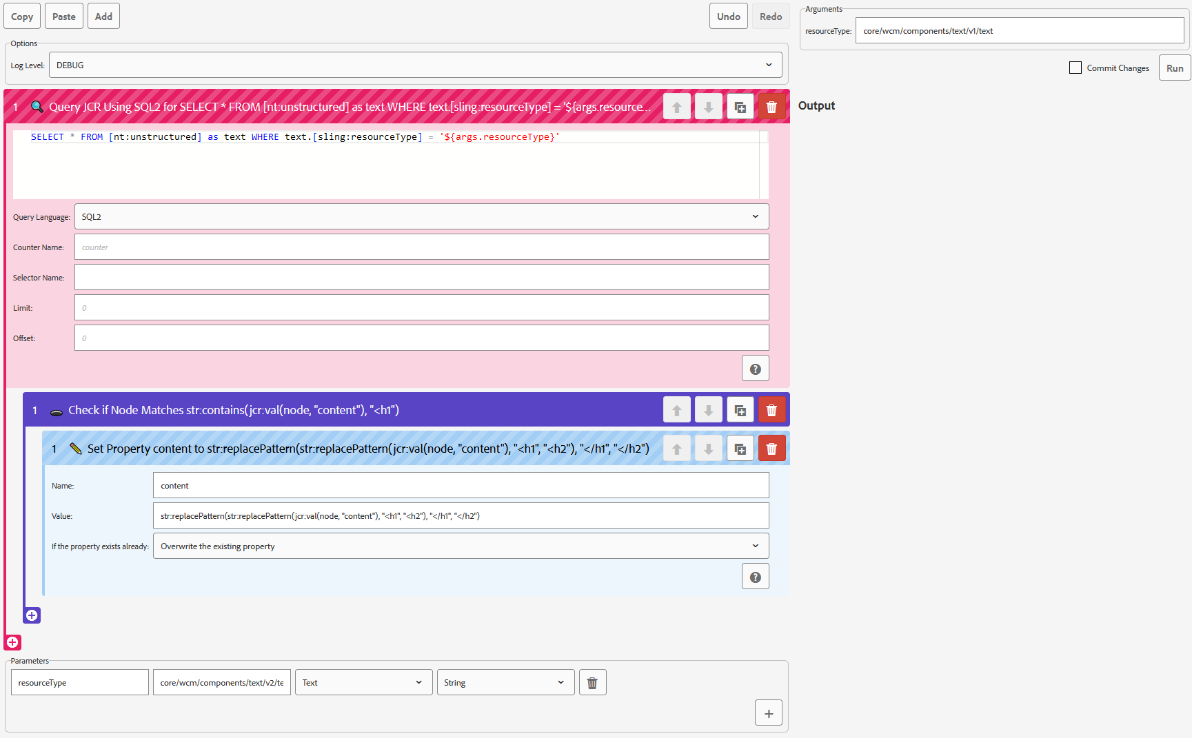Click the Add button

(103, 16)
